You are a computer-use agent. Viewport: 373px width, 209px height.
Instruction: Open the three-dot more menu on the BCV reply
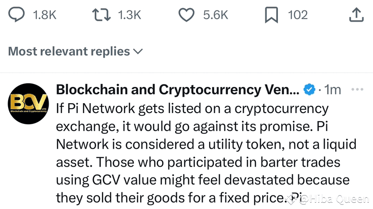coord(357,90)
